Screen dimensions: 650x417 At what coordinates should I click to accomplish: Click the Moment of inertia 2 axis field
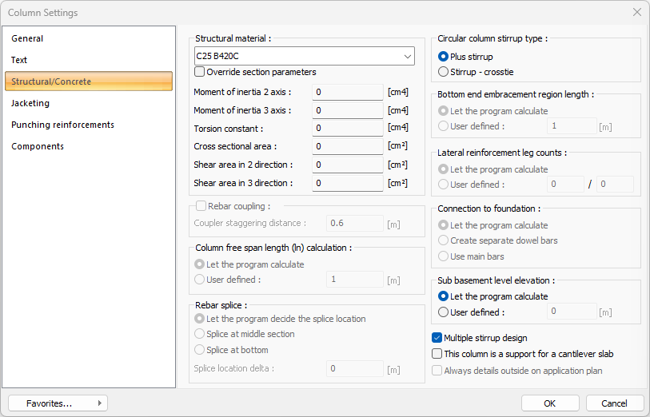347,92
